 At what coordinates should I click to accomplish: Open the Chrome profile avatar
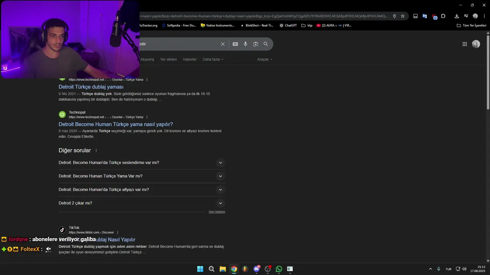[x=475, y=16]
